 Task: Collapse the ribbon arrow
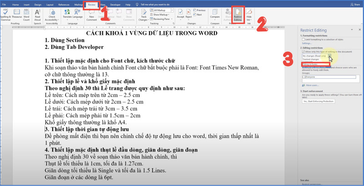[x=361, y=24]
